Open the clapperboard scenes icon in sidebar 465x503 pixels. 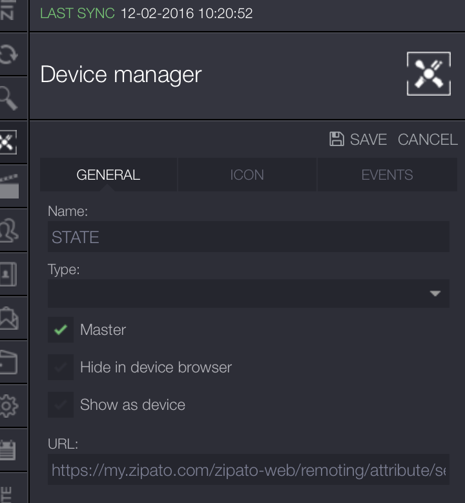9,186
